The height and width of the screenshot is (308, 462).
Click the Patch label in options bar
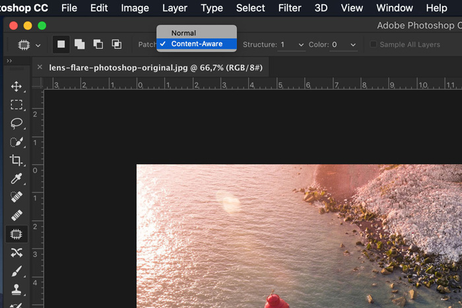(x=147, y=45)
